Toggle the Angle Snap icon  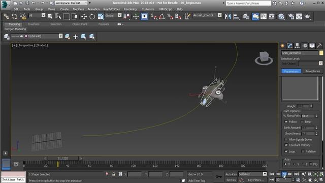coord(162,16)
